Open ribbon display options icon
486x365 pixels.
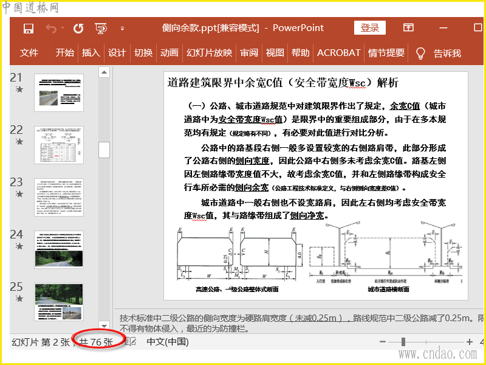click(408, 27)
